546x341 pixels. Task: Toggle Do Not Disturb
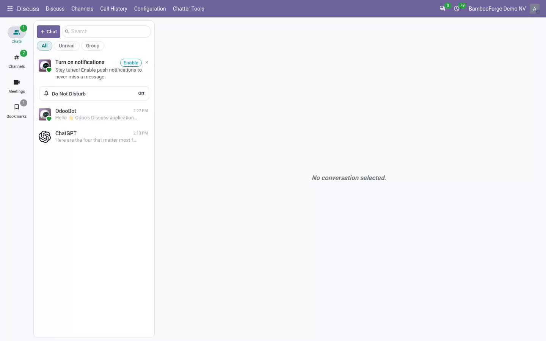94,94
